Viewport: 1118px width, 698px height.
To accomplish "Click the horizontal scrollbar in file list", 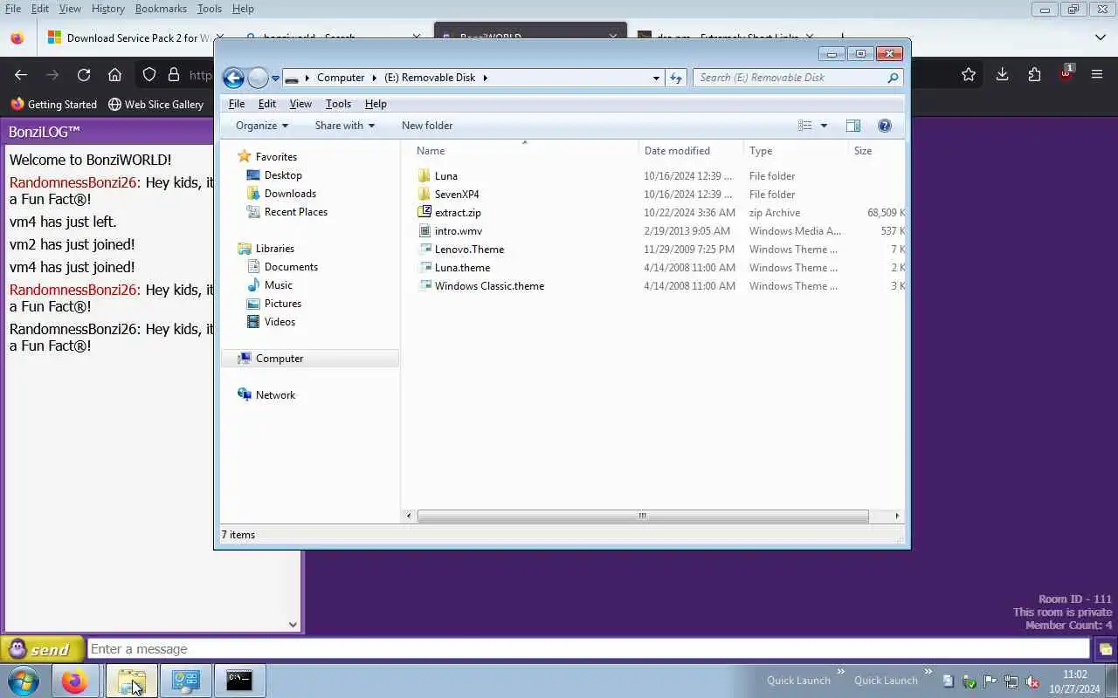I will click(x=642, y=516).
